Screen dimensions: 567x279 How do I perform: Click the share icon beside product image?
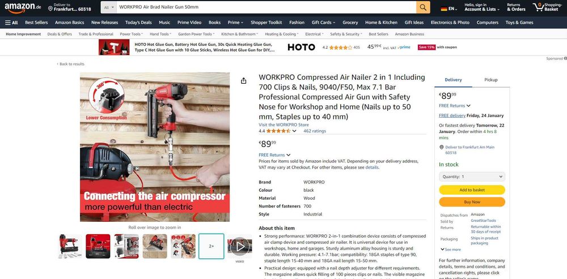[243, 81]
